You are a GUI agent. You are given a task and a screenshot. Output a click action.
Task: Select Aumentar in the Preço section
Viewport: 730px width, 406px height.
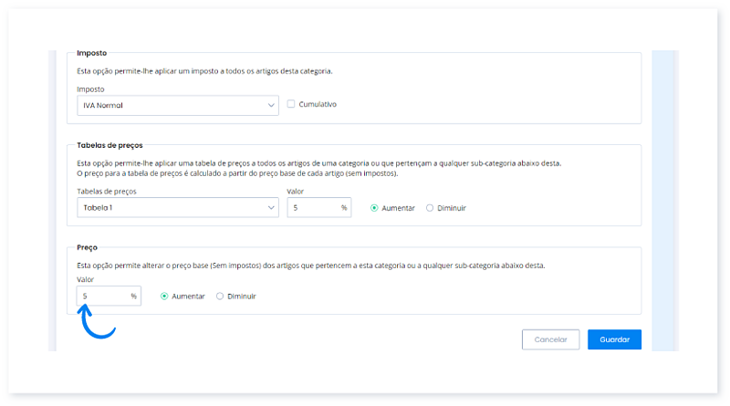point(164,296)
